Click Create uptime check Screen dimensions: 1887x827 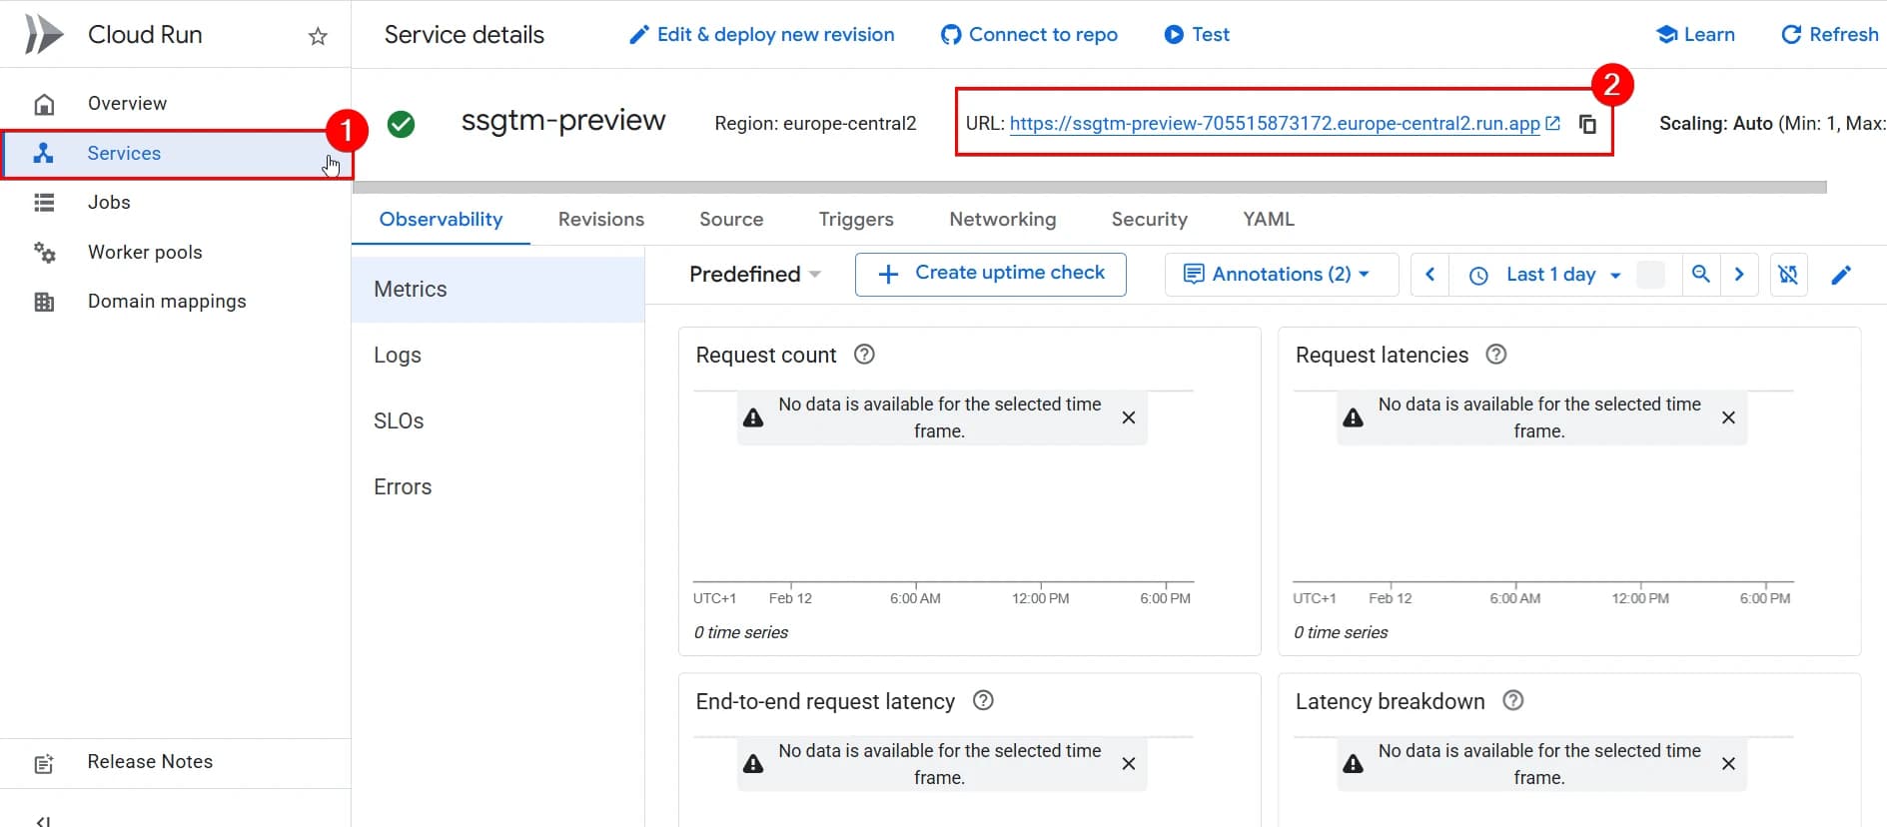[x=990, y=274]
